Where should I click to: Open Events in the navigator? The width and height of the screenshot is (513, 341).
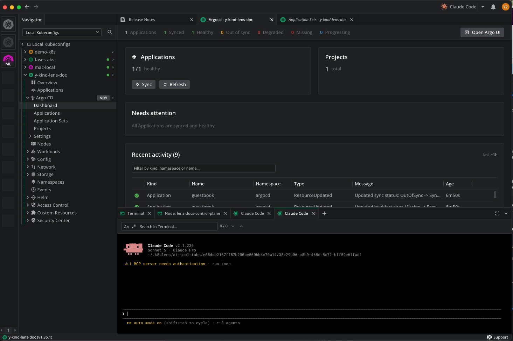coord(44,190)
